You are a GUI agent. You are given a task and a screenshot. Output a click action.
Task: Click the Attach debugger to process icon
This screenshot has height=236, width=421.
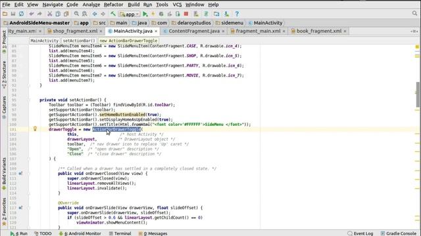[x=178, y=14]
